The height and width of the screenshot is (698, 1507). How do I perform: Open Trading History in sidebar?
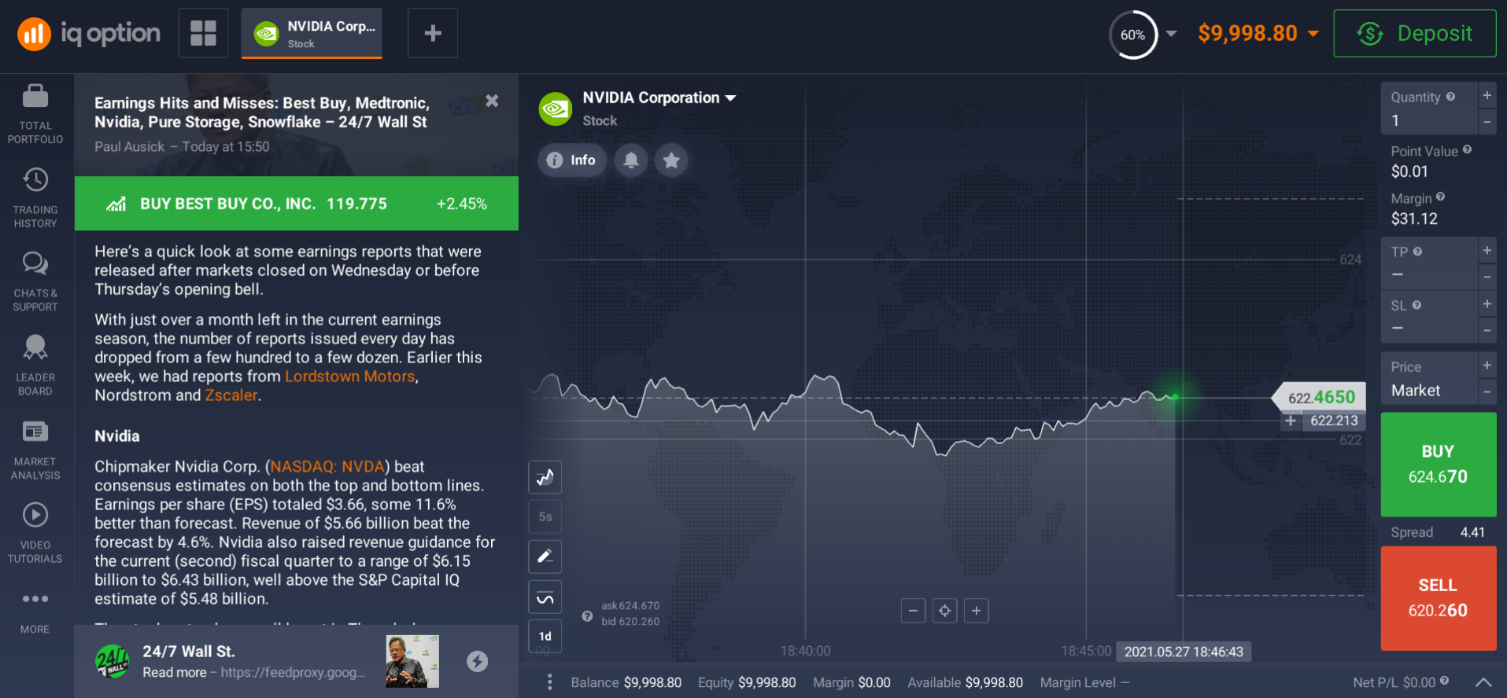35,198
